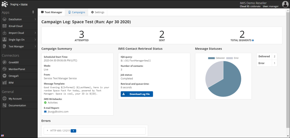Viewport: 290px width, 138px height.
Task: Expand the iImport Cloud submenu arrow
Action: pyautogui.click(x=35, y=33)
